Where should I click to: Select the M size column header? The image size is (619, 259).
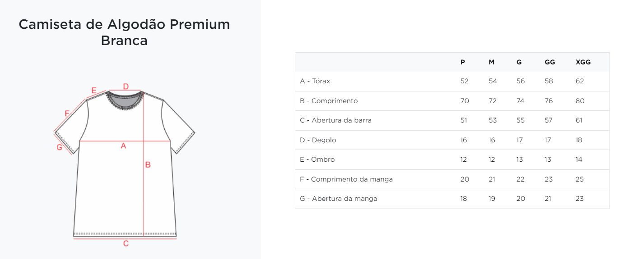click(492, 62)
